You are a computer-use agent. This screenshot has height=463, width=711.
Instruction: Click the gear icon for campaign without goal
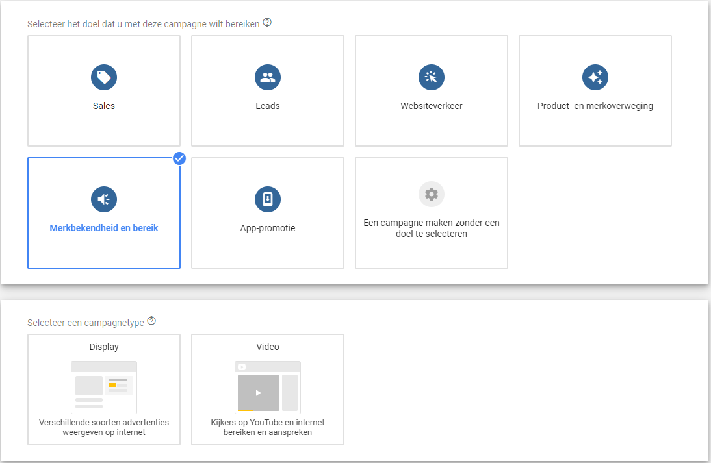coord(432,194)
